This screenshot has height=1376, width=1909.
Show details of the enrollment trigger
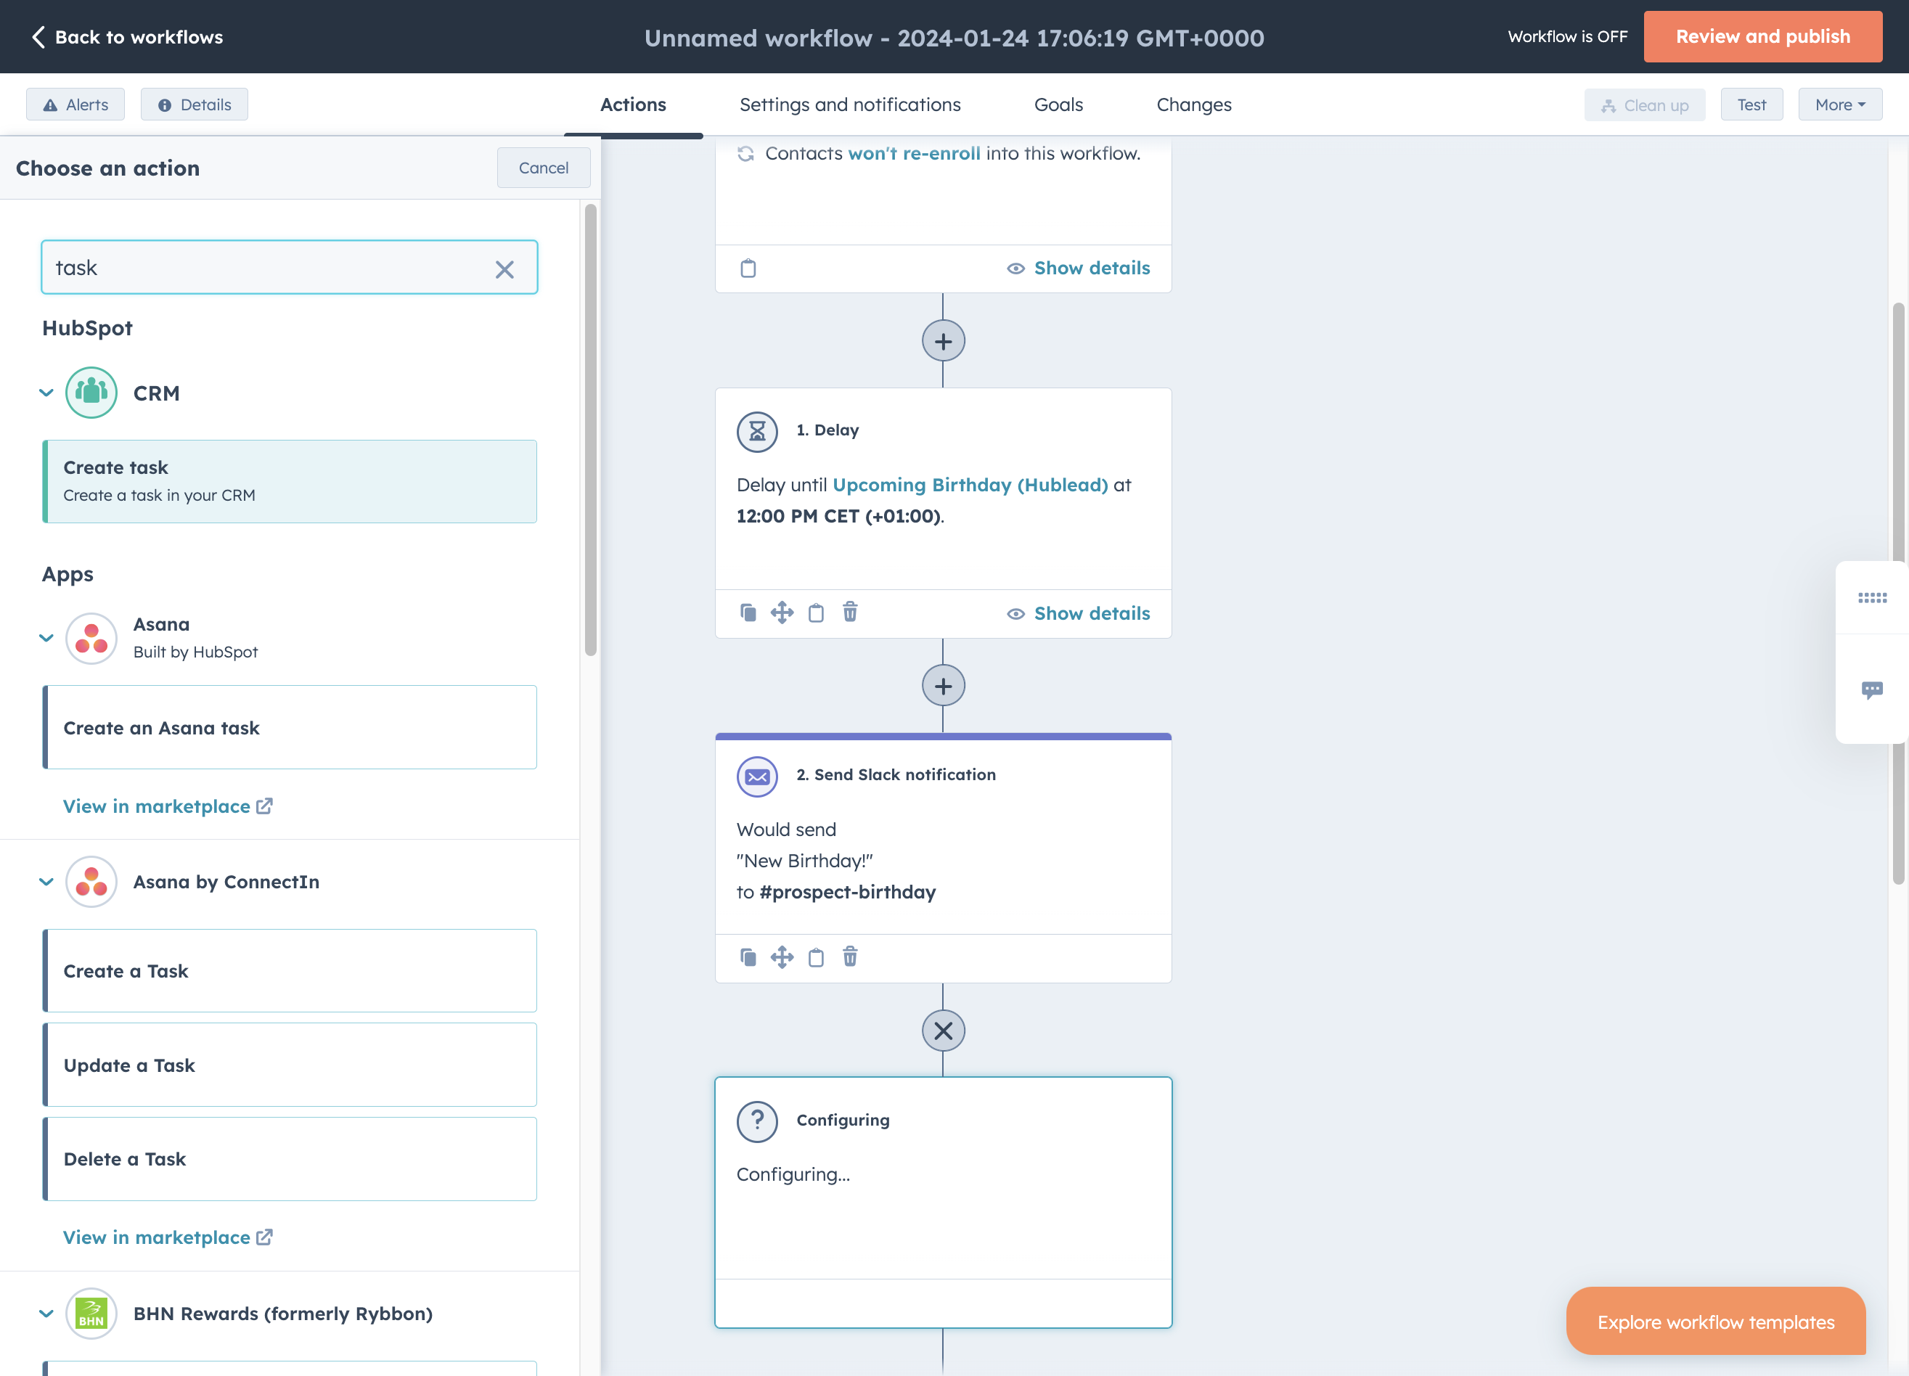(x=1078, y=268)
